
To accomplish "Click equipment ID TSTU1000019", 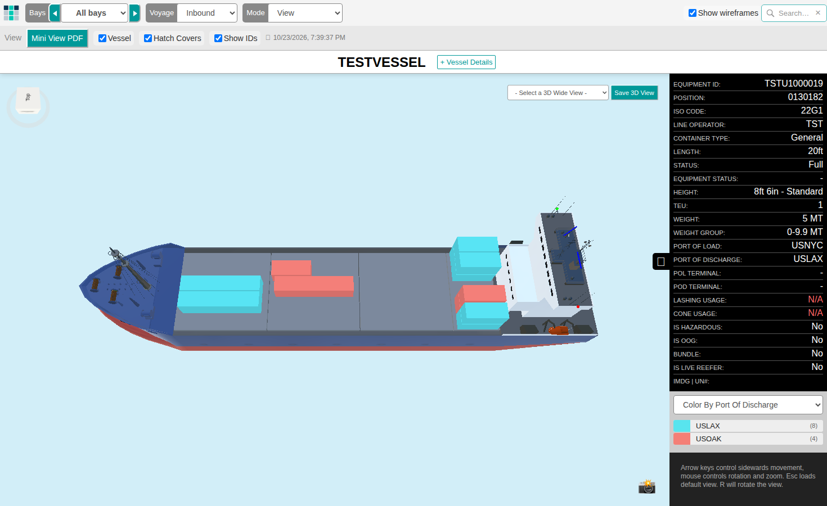I will [x=793, y=83].
